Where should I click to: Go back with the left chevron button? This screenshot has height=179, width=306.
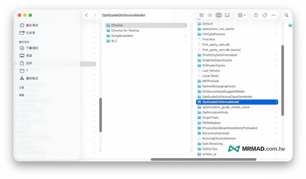(86, 15)
